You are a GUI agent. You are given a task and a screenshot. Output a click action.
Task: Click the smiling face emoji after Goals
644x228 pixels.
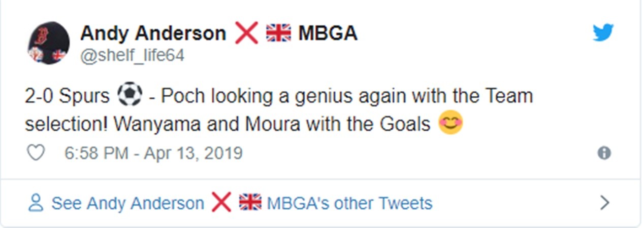click(450, 123)
